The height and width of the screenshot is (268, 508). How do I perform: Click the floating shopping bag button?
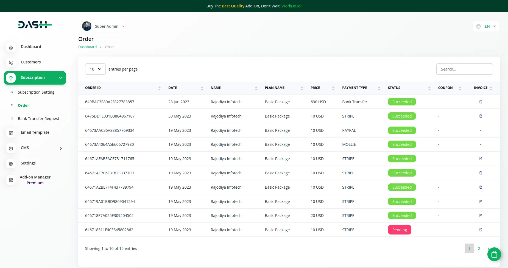coord(494,254)
